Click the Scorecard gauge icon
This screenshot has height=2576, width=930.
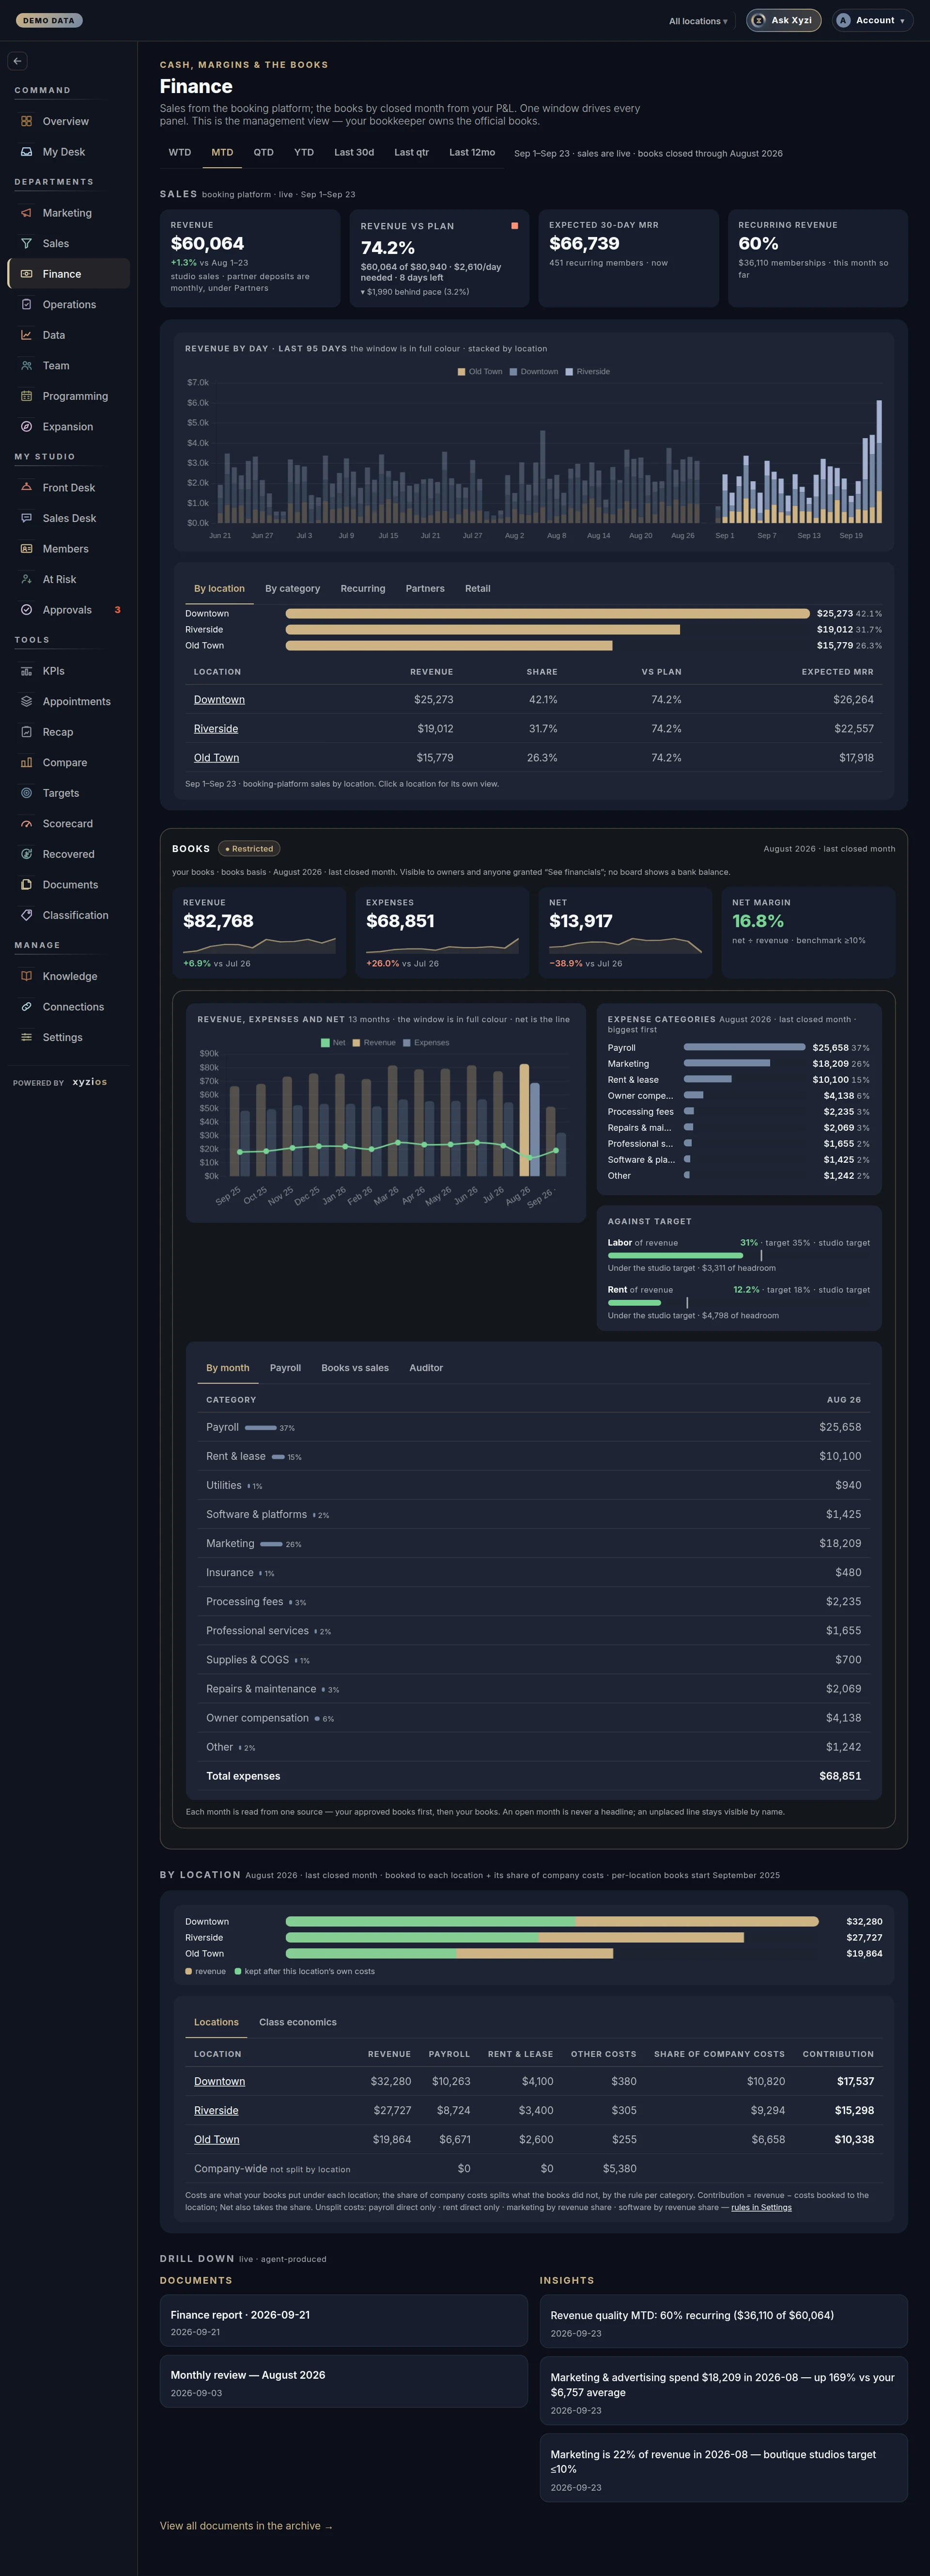pos(27,823)
